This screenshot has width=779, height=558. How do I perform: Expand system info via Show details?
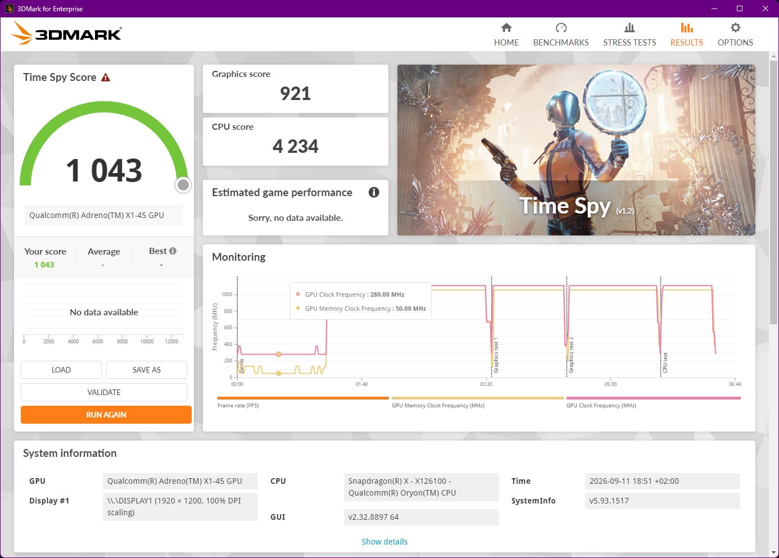(x=384, y=542)
